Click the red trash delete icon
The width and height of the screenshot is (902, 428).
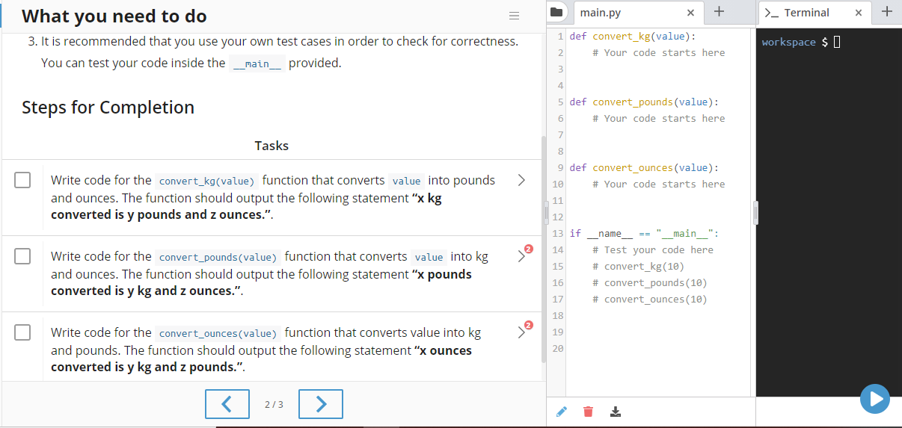588,412
